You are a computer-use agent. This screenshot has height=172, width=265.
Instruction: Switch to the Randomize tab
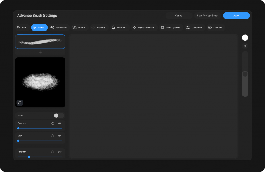coord(58,28)
